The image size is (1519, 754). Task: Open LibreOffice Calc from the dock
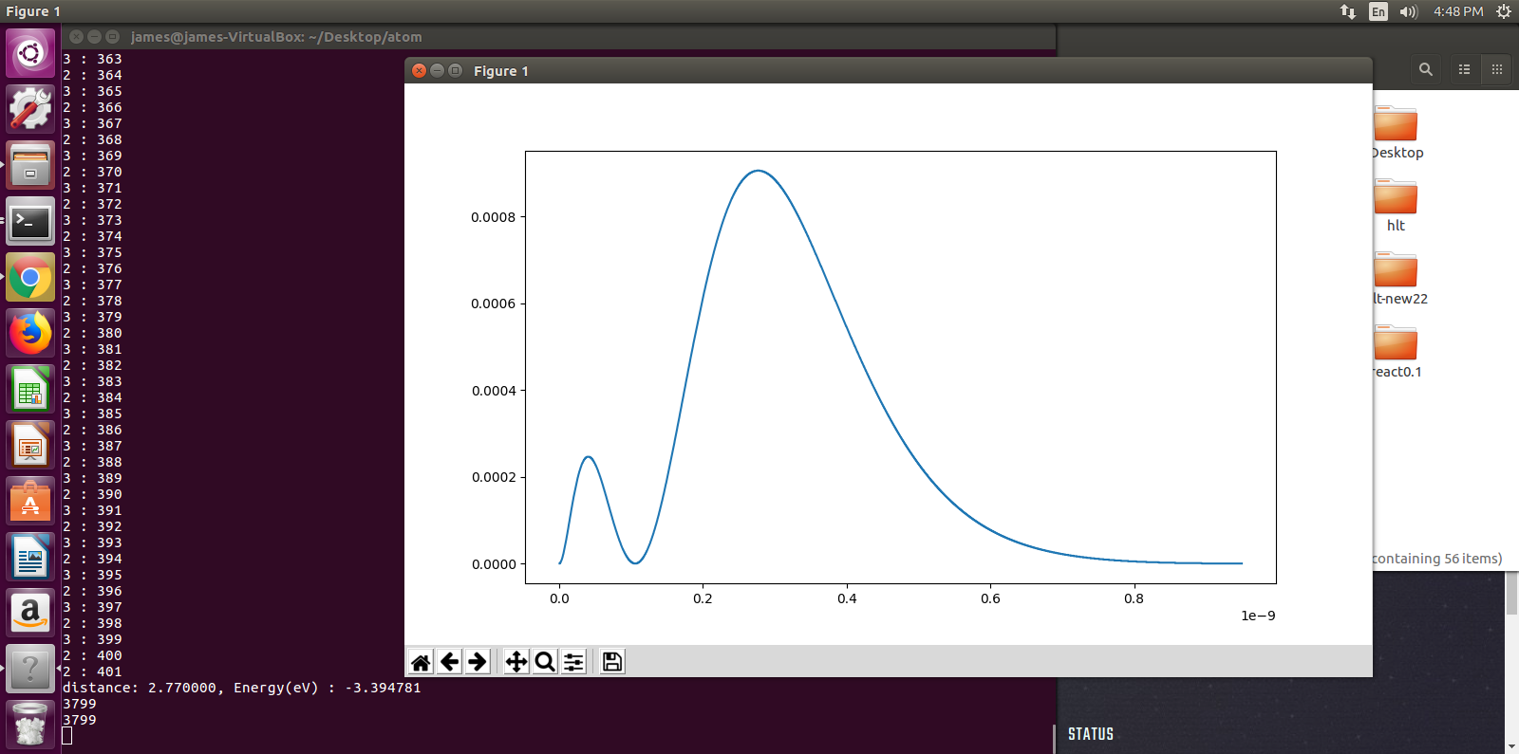coord(30,389)
